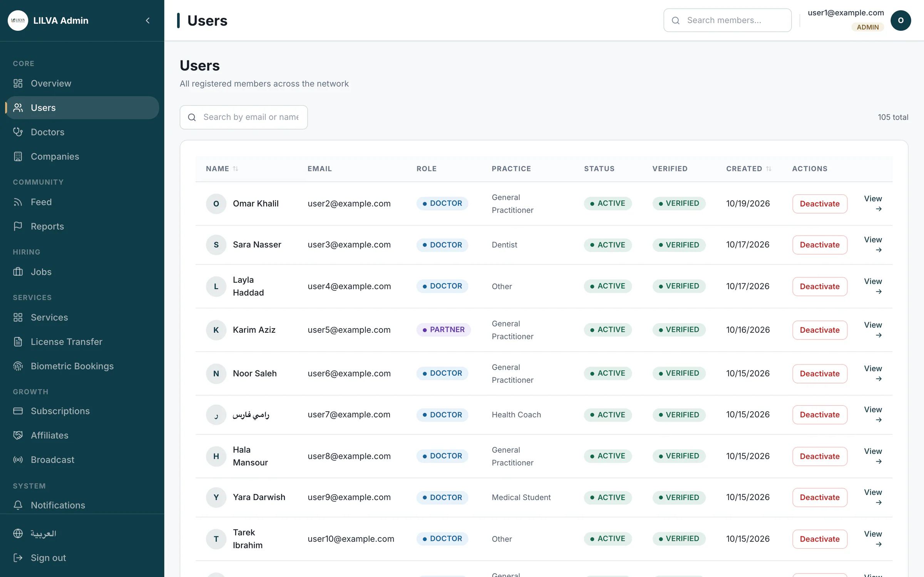
Task: Open Biometric Bookings via its fingerprint icon
Action: click(x=18, y=366)
